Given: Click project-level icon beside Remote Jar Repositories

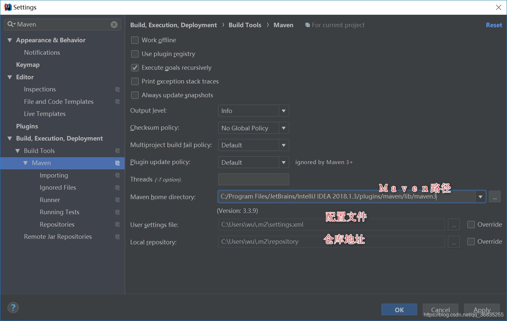Looking at the screenshot, I should coord(117,237).
